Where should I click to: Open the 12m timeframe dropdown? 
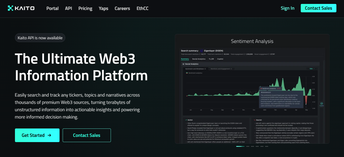(x=312, y=69)
